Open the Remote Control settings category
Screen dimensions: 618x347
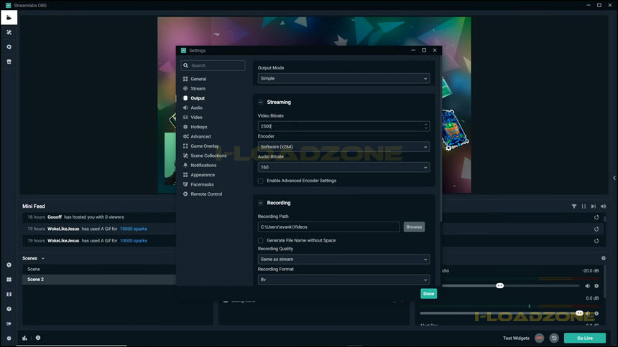tap(206, 194)
